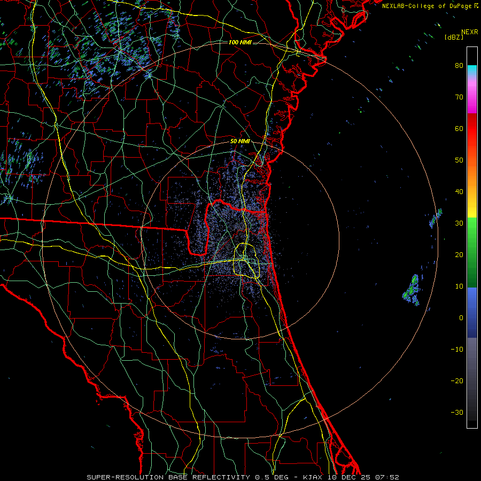Click the small echo on the 100 NMI ring's east edge
This screenshot has width=481, height=481.
[436, 218]
